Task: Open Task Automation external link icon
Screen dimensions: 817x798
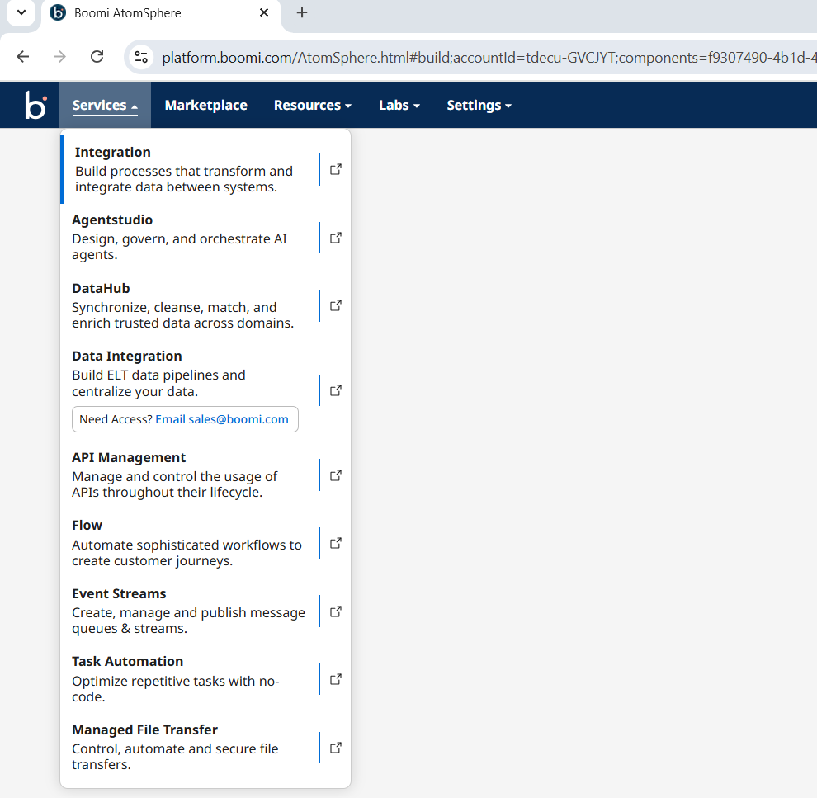Action: tap(335, 679)
